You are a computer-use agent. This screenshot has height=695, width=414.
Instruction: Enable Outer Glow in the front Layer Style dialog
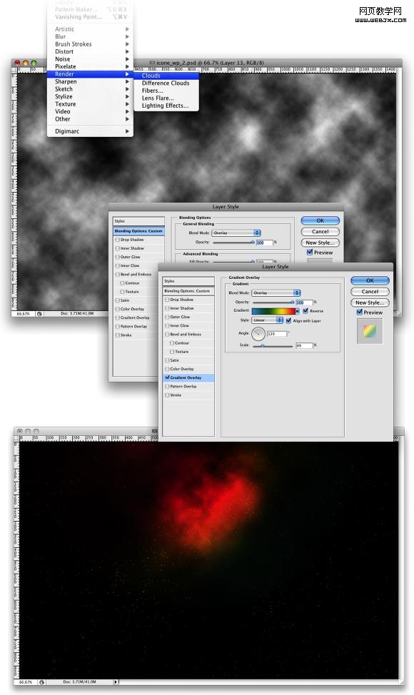coord(167,317)
